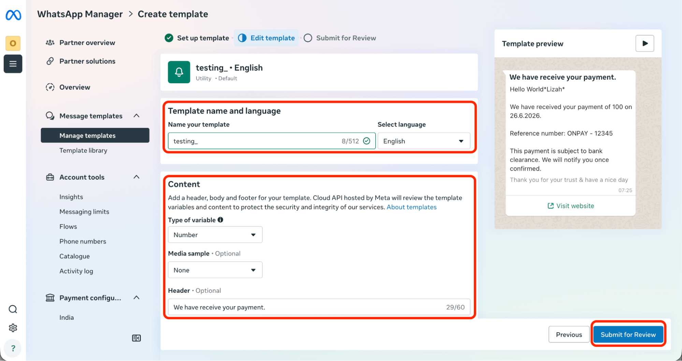The image size is (682, 361).
Task: Click the message bubble in template preview
Action: click(x=570, y=143)
